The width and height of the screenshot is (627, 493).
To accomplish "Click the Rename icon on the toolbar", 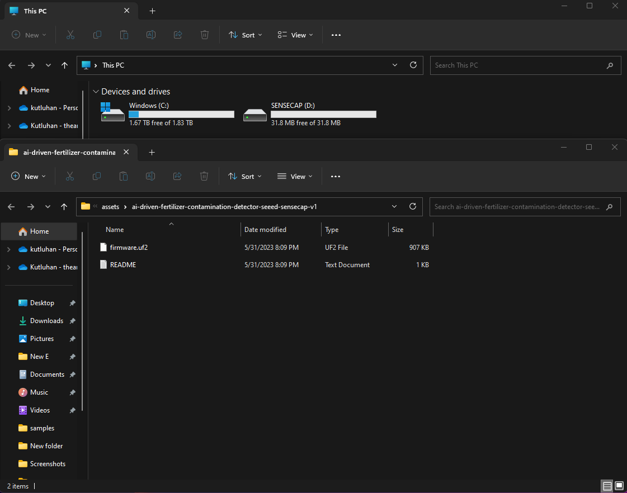I will pos(150,176).
